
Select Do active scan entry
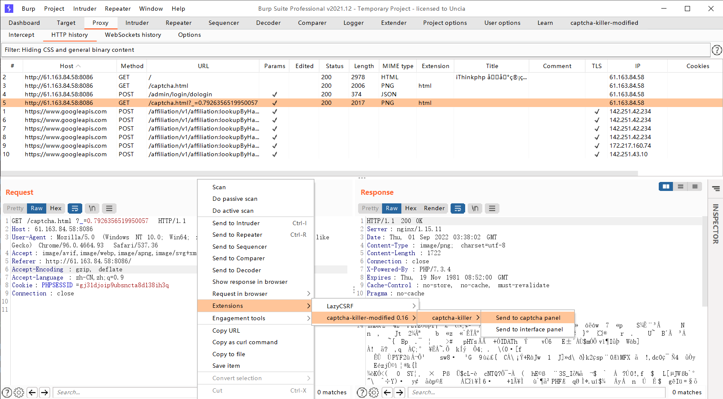(x=256, y=211)
